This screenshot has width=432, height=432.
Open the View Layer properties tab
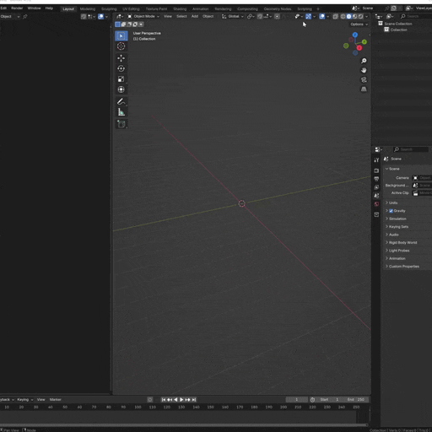click(x=376, y=187)
